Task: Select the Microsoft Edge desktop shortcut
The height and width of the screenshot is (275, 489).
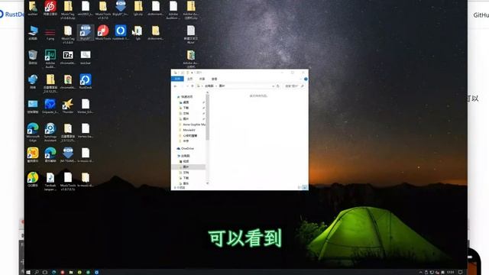Action: tap(33, 132)
